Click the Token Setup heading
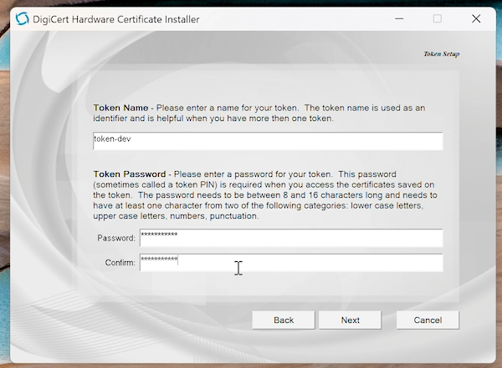 pyautogui.click(x=441, y=54)
